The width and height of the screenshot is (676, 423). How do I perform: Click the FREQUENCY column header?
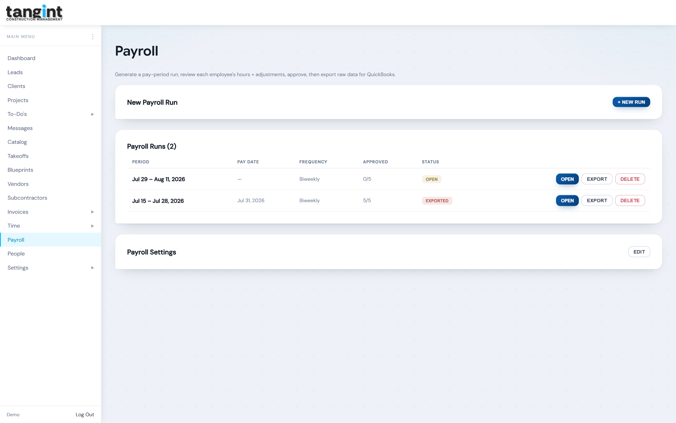[x=313, y=162]
